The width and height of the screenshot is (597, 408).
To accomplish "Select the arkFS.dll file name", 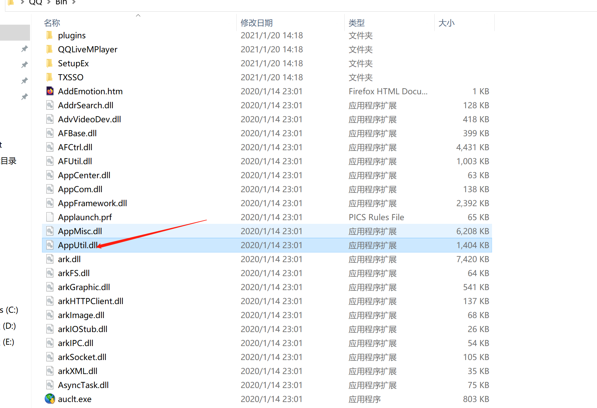I will [x=74, y=273].
